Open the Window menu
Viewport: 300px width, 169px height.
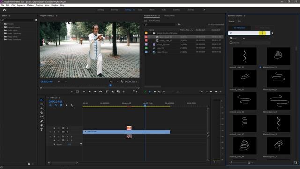pyautogui.click(x=54, y=5)
